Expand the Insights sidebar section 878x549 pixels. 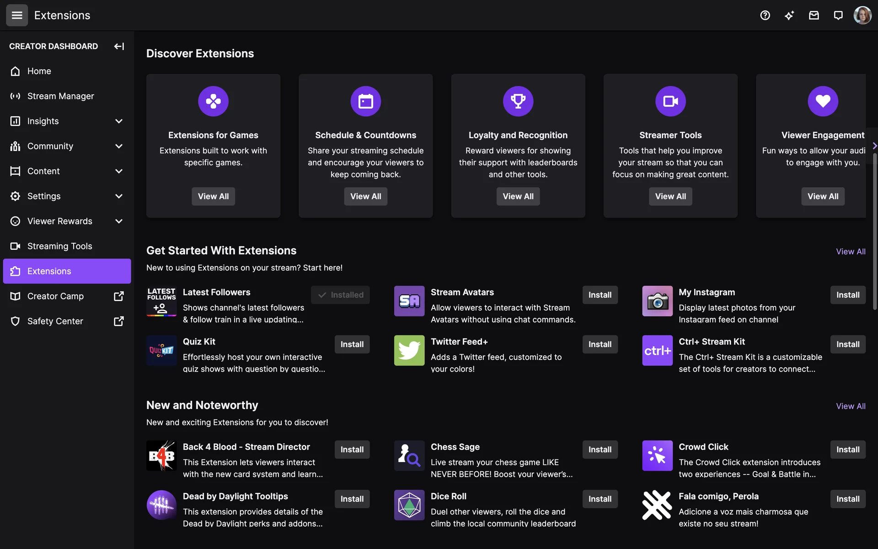click(x=119, y=121)
